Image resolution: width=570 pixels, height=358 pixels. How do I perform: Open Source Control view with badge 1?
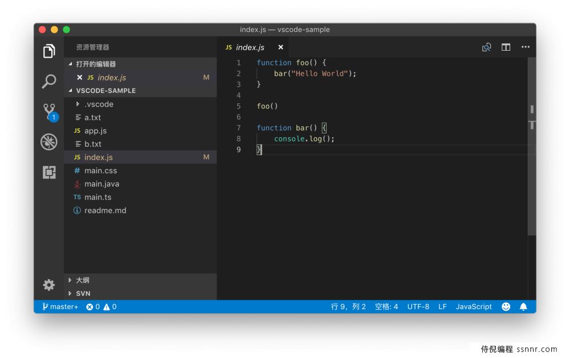pyautogui.click(x=50, y=112)
